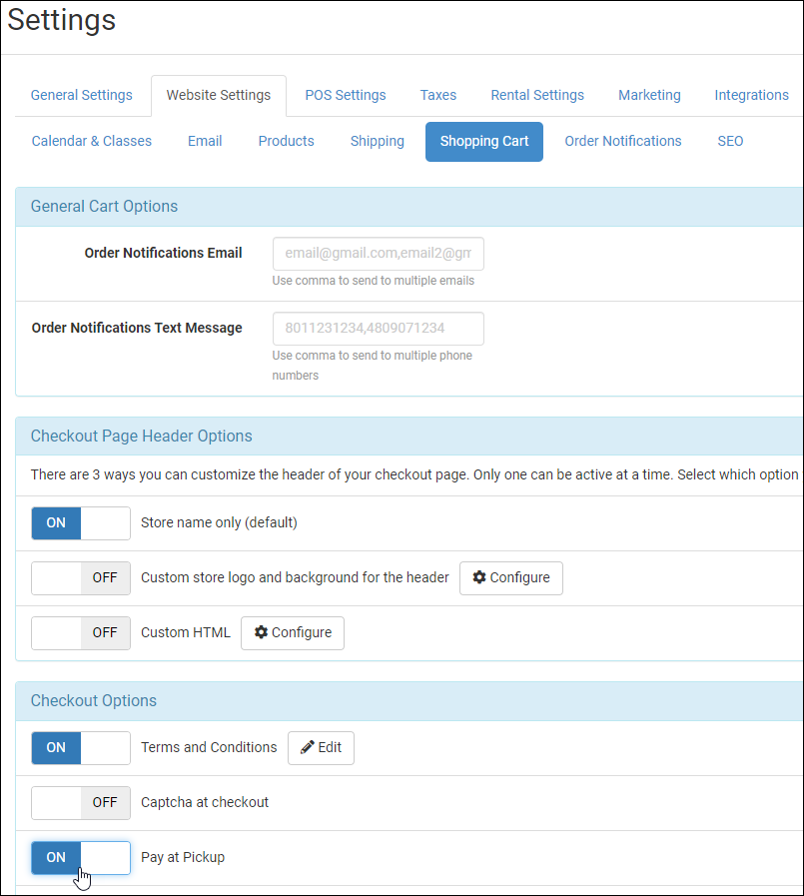Enable Captcha at checkout
The width and height of the screenshot is (804, 896).
click(80, 802)
